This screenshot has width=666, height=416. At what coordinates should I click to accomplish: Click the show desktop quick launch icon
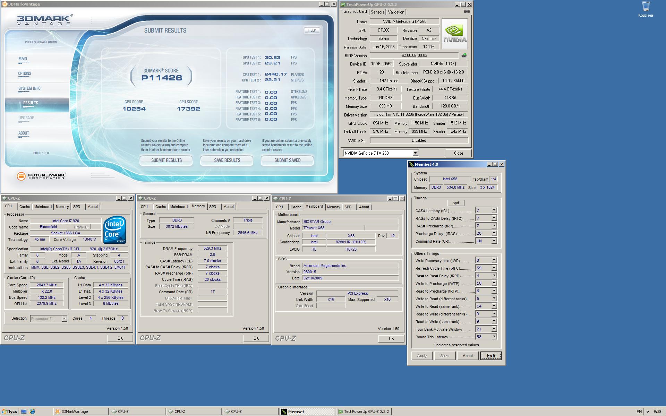(24, 411)
